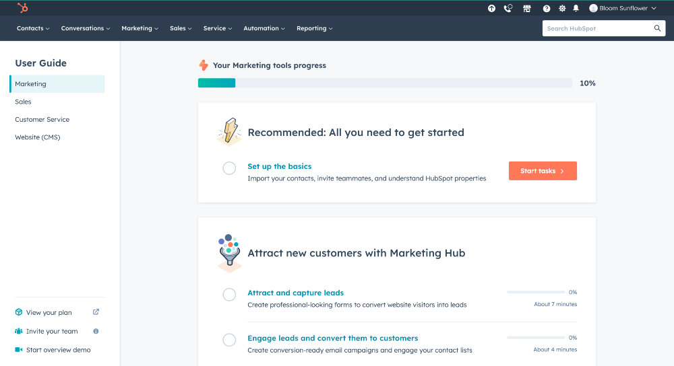Click the Start tasks button
This screenshot has width=674, height=366.
(543, 171)
